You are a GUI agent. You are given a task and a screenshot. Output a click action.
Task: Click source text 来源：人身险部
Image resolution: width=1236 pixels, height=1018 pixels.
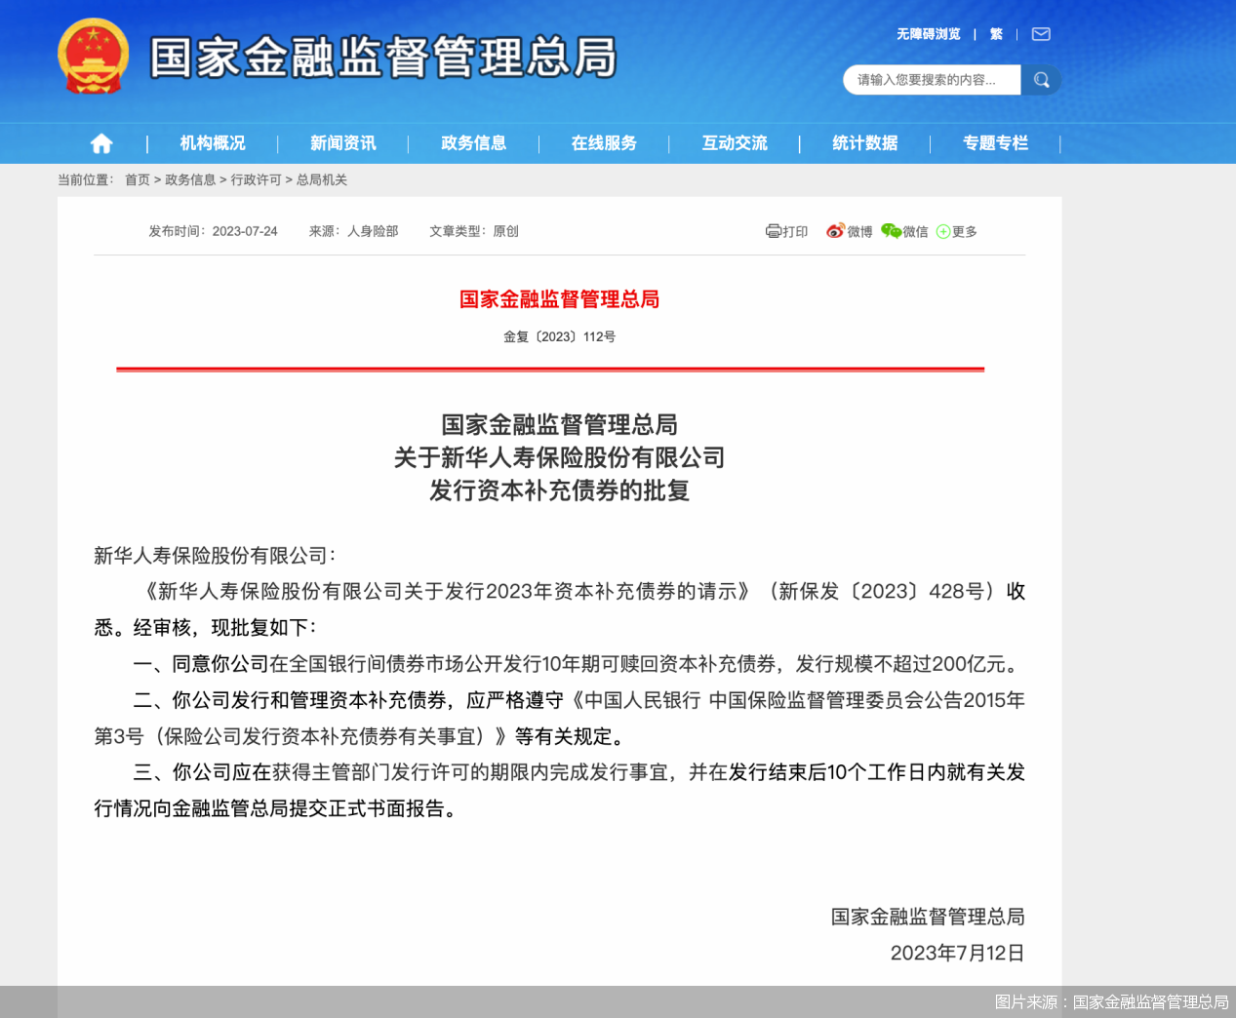[353, 231]
